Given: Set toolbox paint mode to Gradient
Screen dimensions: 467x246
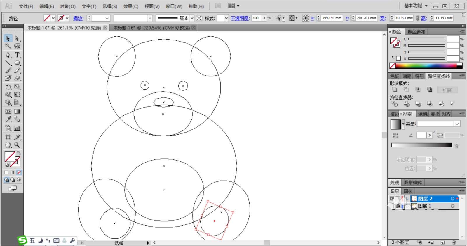Looking at the screenshot, I should 13,172.
